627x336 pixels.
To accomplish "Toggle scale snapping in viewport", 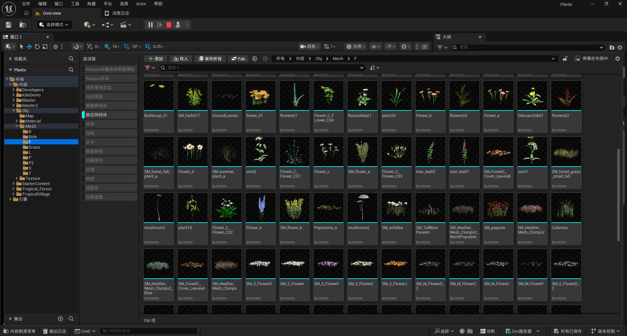I will tap(148, 47).
